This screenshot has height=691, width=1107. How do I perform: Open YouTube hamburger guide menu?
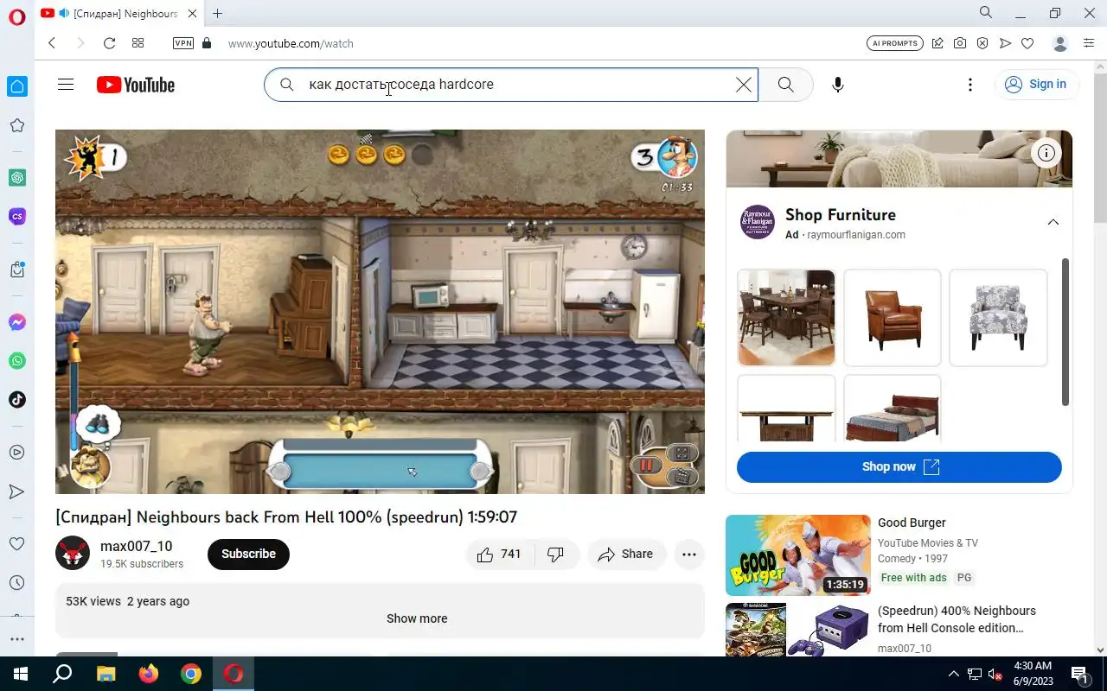coord(66,84)
